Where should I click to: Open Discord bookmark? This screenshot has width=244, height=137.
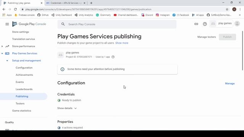coord(147,15)
